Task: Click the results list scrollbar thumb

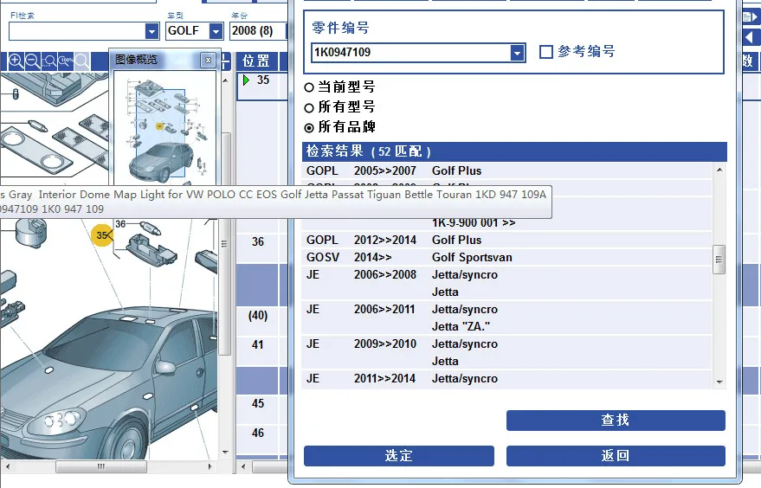Action: (719, 260)
